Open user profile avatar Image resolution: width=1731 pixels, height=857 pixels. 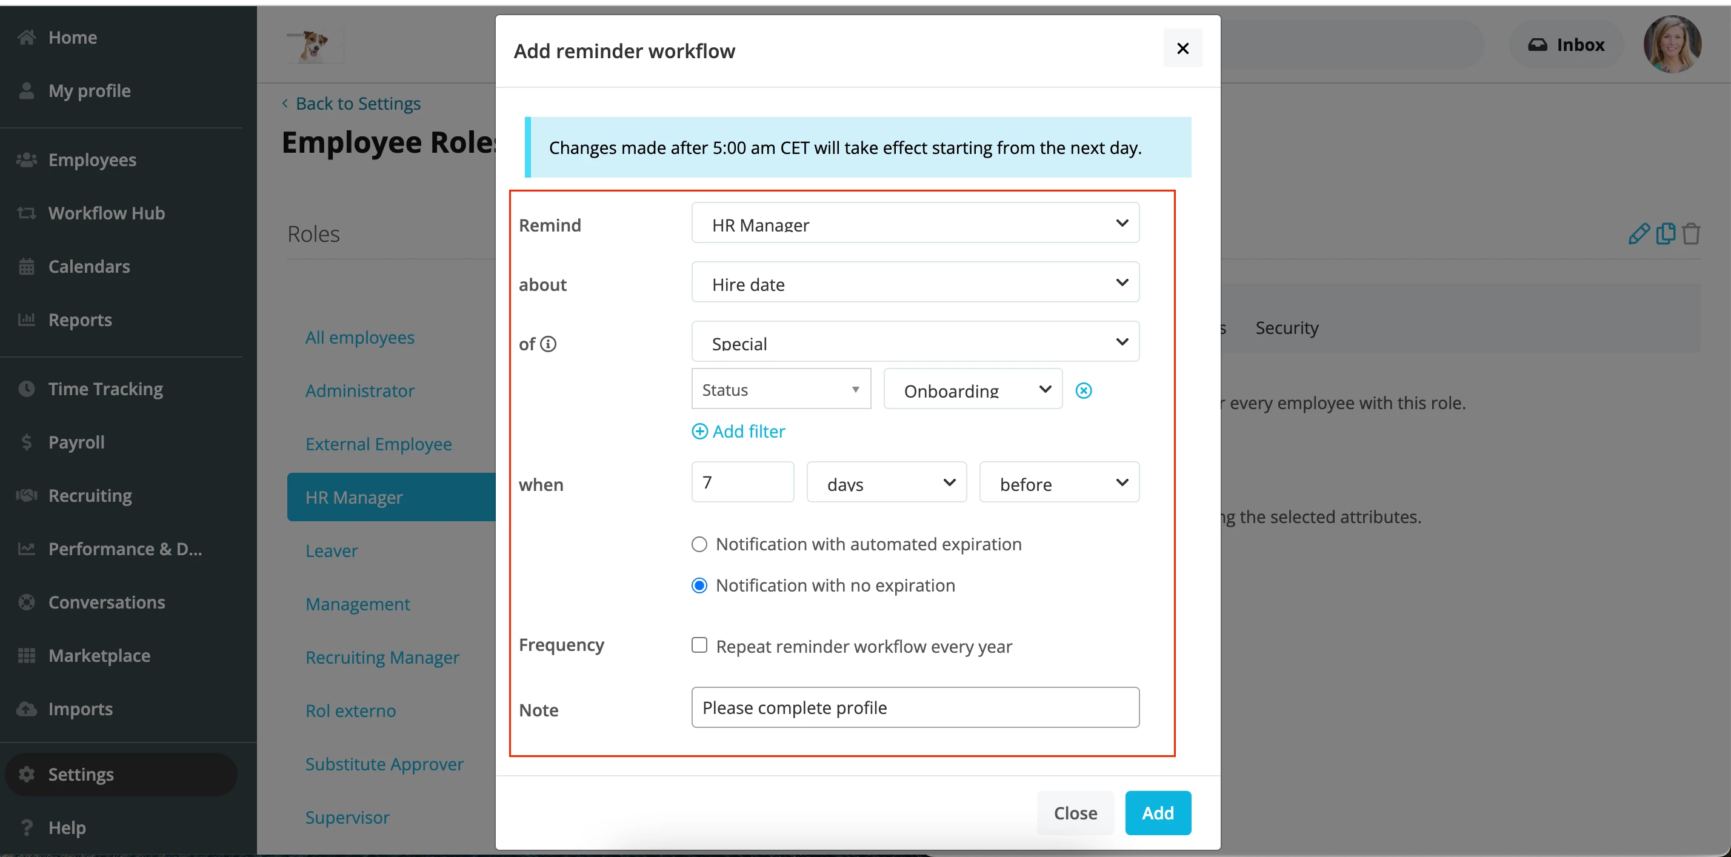1672,44
